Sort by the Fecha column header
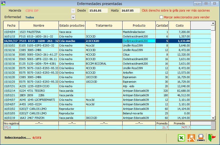 coord(11,25)
